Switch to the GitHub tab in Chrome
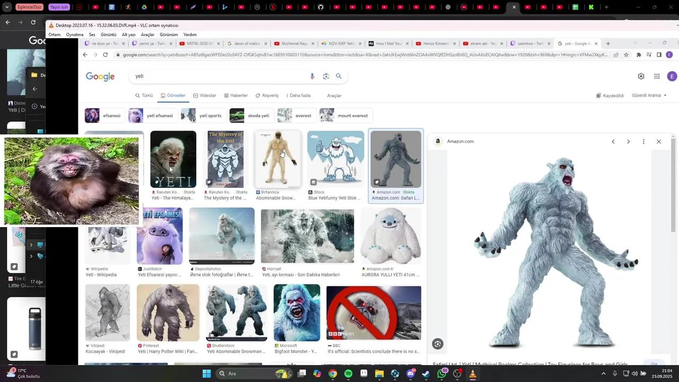Image resolution: width=679 pixels, height=382 pixels. (320, 7)
